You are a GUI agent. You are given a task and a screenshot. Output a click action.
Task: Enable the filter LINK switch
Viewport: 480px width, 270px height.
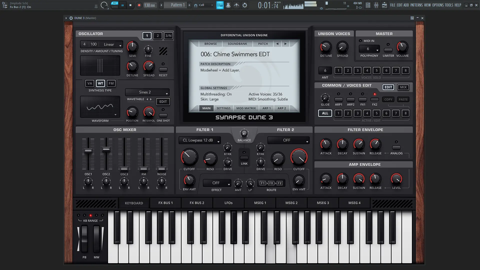(x=244, y=158)
